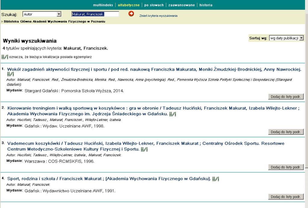Open the 'po słowach' search tab
This screenshot has width=308, height=208.
point(154,5)
